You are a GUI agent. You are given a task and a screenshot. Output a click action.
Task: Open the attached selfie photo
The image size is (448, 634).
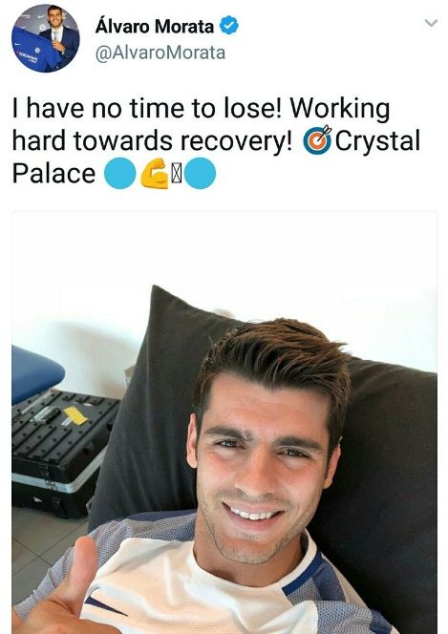tap(224, 422)
